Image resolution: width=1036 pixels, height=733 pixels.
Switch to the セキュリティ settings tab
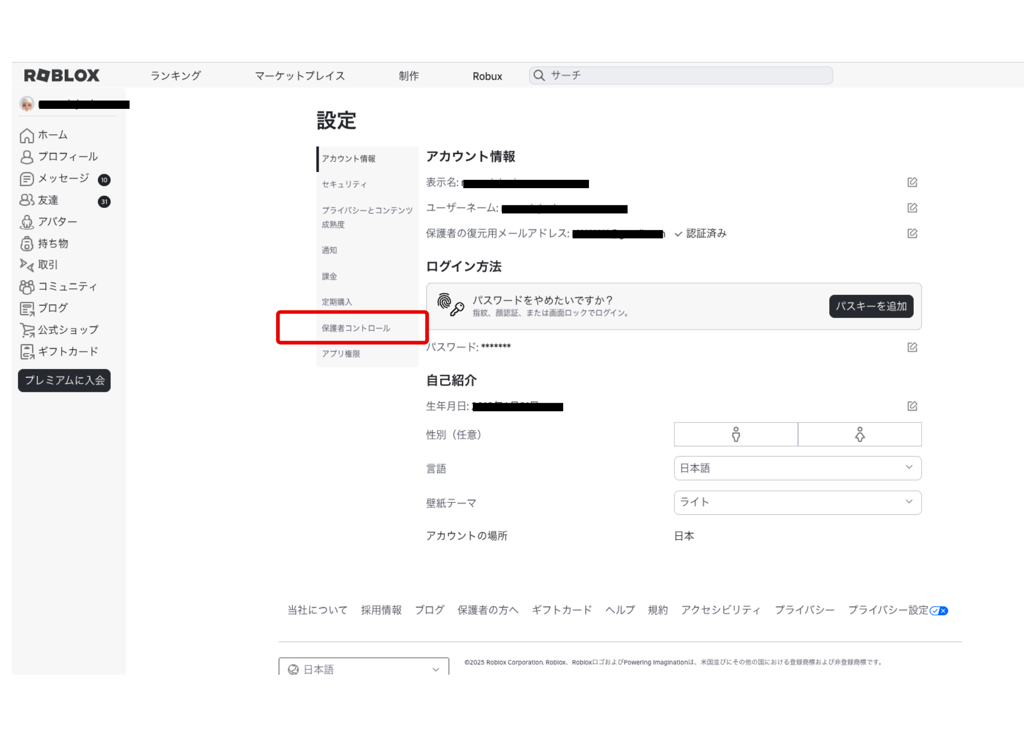tap(344, 185)
